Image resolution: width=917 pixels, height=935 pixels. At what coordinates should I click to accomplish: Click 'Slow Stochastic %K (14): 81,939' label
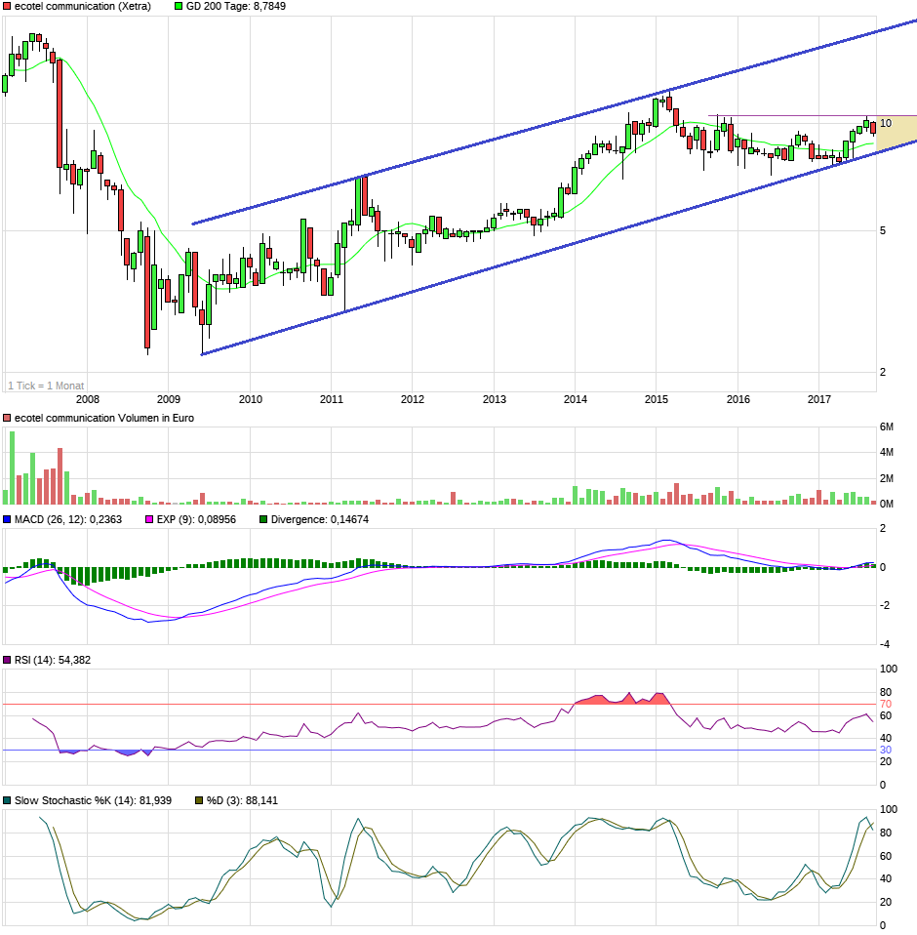[93, 800]
